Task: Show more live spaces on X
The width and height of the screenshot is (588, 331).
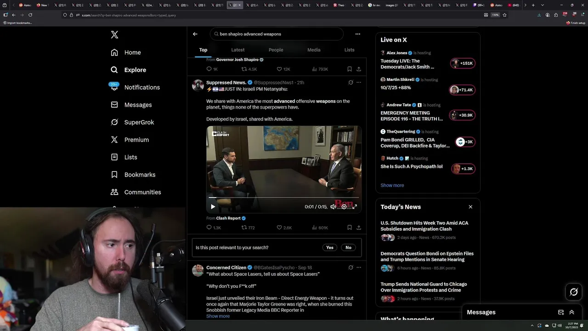Action: (392, 185)
